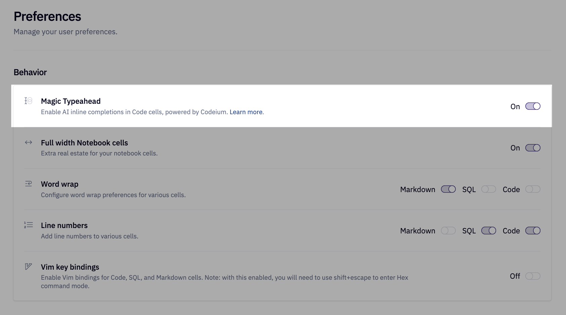The image size is (566, 315).
Task: Enable the Vim key bindings switch
Action: point(533,276)
